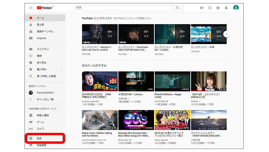Play the 80's Album video thumbnail
The image size is (269, 152).
point(136,120)
